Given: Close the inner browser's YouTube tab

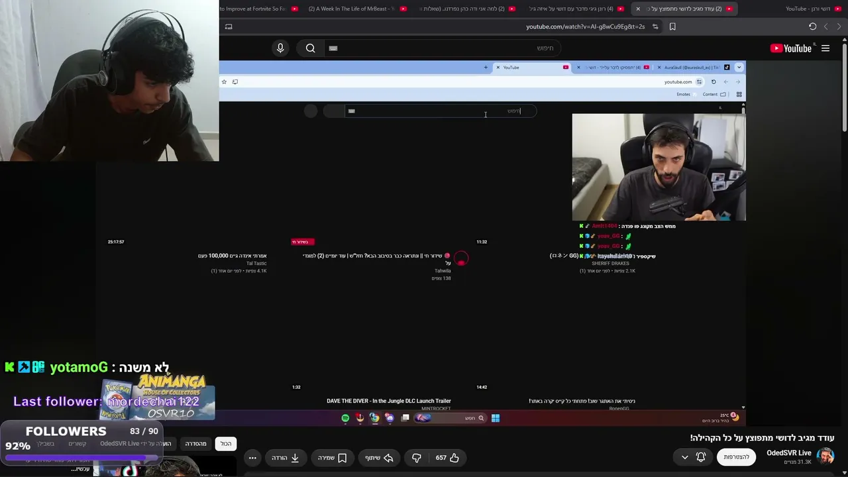Looking at the screenshot, I should tap(498, 67).
